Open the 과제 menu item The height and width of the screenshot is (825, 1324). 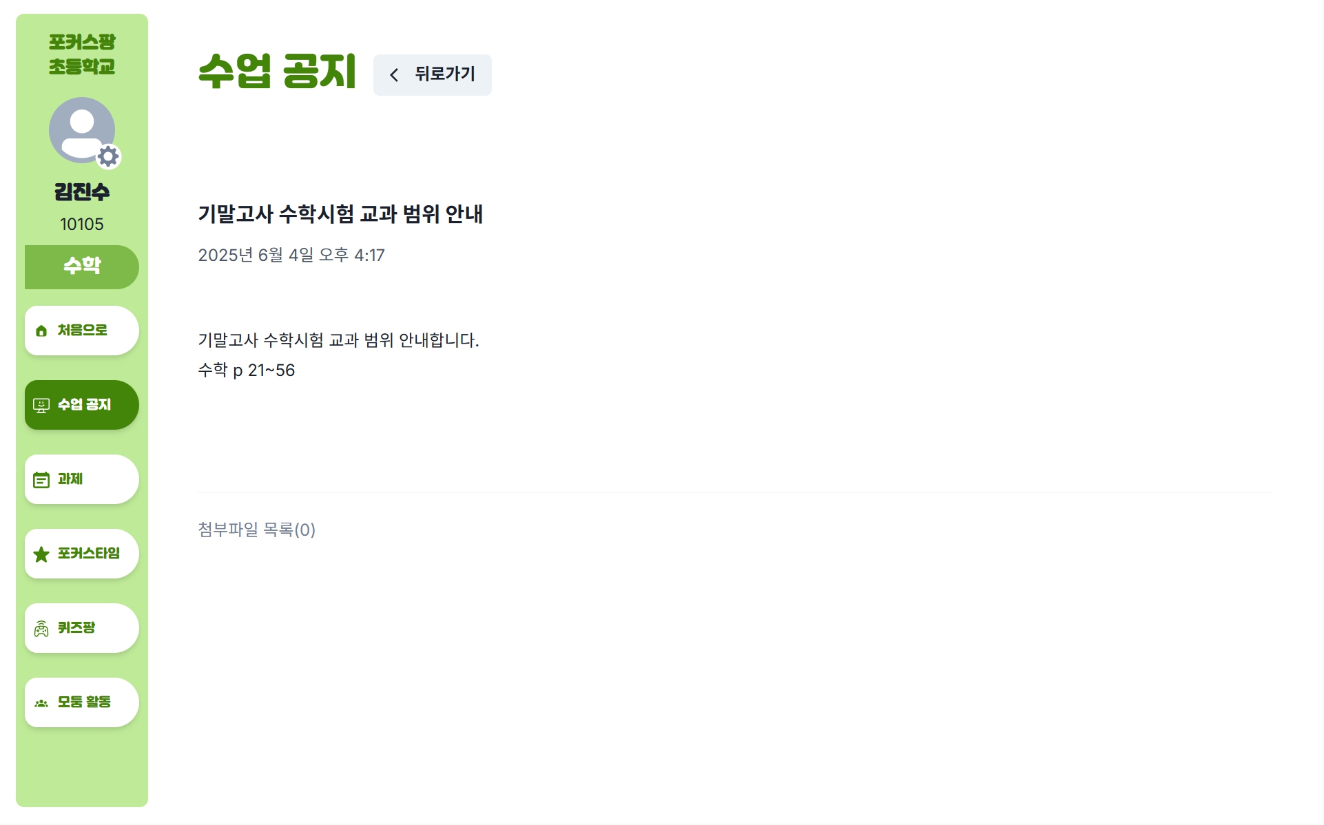point(82,479)
